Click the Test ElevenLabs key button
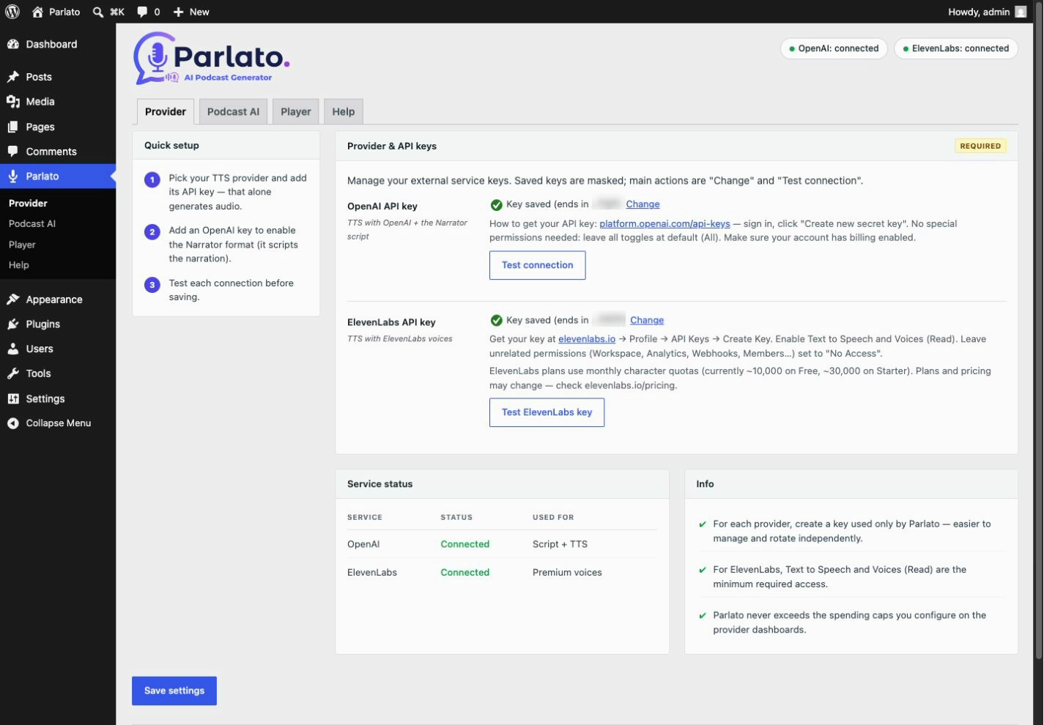The width and height of the screenshot is (1044, 725). click(547, 412)
